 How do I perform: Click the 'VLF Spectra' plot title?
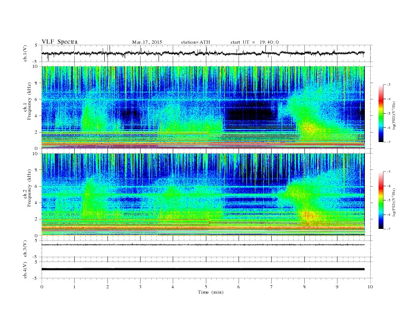(x=59, y=42)
